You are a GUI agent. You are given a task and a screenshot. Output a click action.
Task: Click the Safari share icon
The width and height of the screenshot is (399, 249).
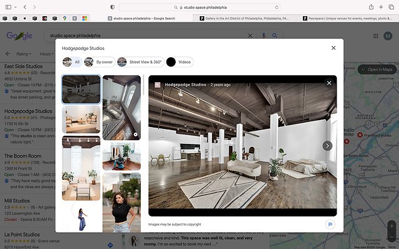[x=371, y=7]
